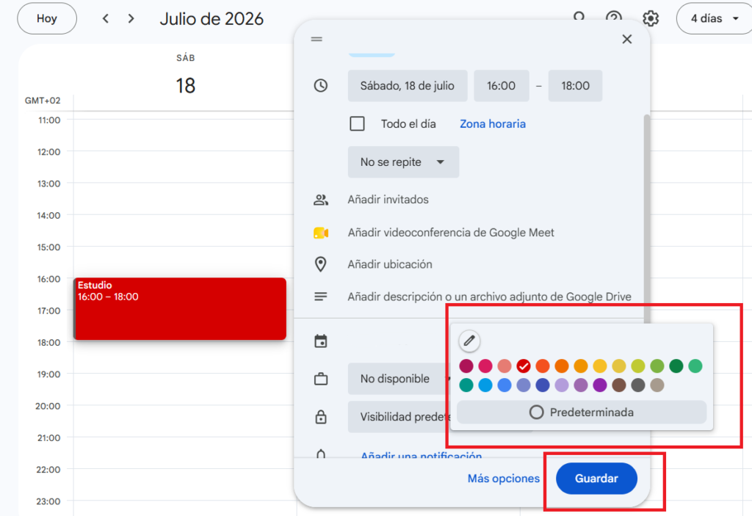Click the Julio de 2026 title
This screenshot has width=752, height=516.
pyautogui.click(x=211, y=18)
